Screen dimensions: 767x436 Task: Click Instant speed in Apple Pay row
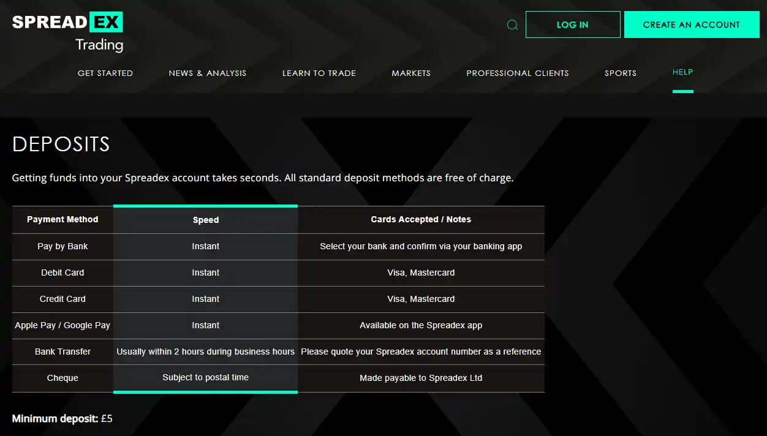tap(206, 325)
